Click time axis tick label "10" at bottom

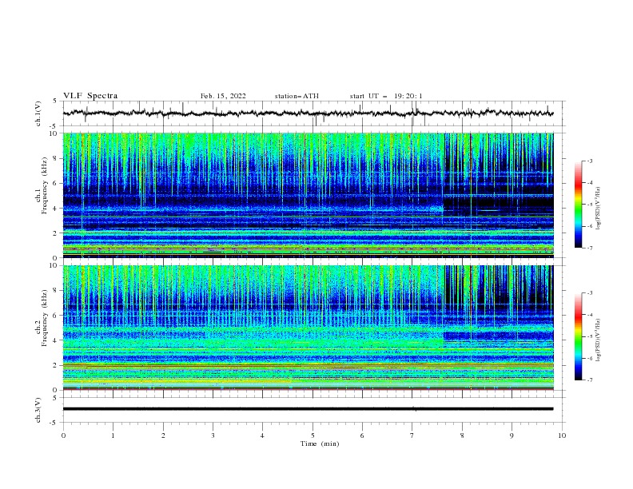tap(562, 435)
